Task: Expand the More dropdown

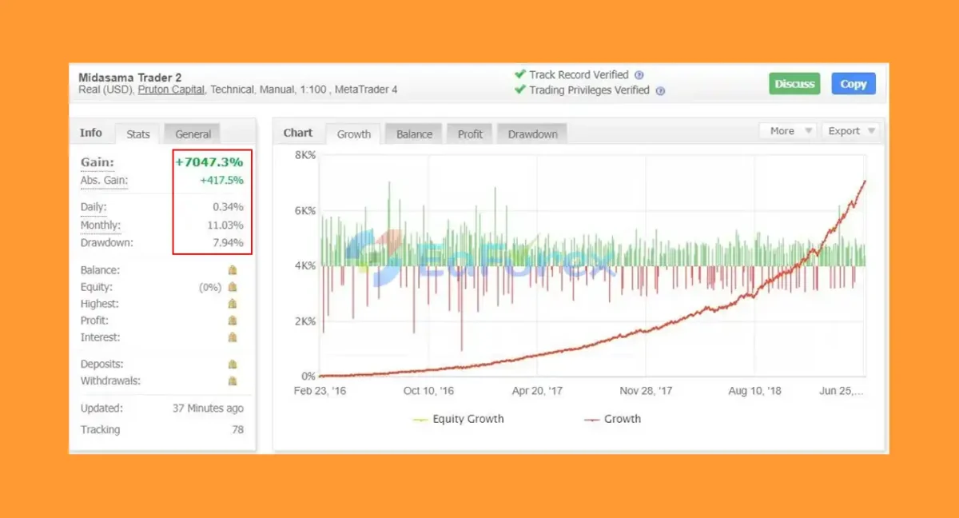Action: point(787,131)
